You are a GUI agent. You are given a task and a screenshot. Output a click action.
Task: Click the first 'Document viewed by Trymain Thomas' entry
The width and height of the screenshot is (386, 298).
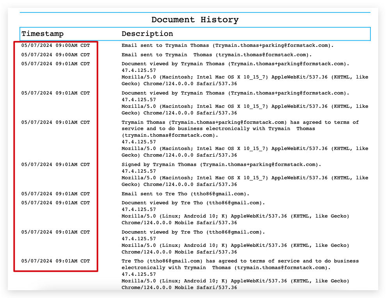tap(235, 64)
